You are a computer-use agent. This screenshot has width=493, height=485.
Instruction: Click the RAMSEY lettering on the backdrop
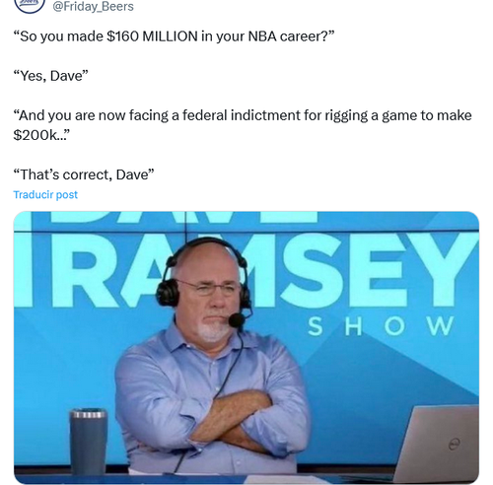pyautogui.click(x=259, y=270)
